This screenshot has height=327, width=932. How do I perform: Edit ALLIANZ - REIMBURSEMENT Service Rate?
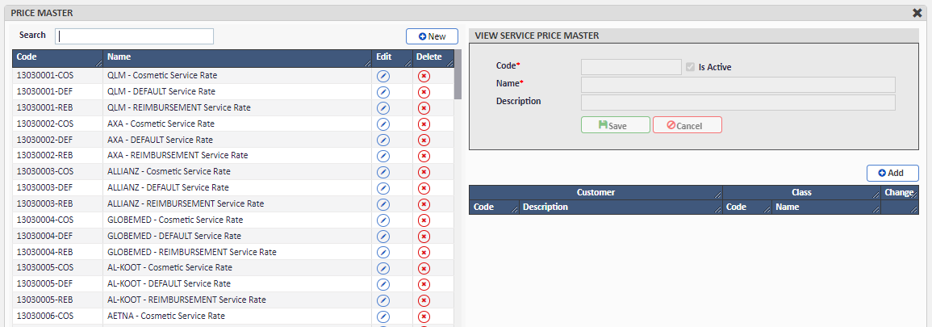(383, 204)
